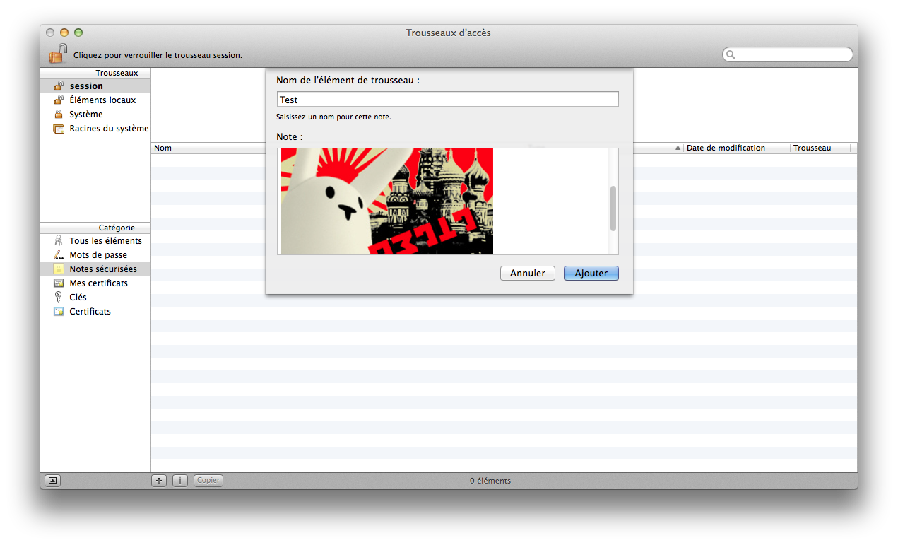
Task: Click the padlock icon to lock the keychain
Action: tap(58, 54)
